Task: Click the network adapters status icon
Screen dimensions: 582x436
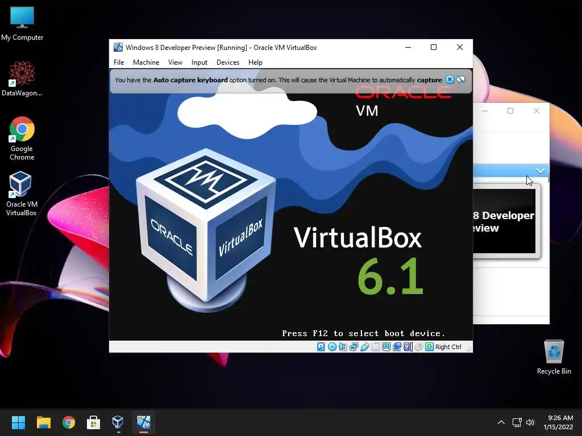Action: [354, 347]
